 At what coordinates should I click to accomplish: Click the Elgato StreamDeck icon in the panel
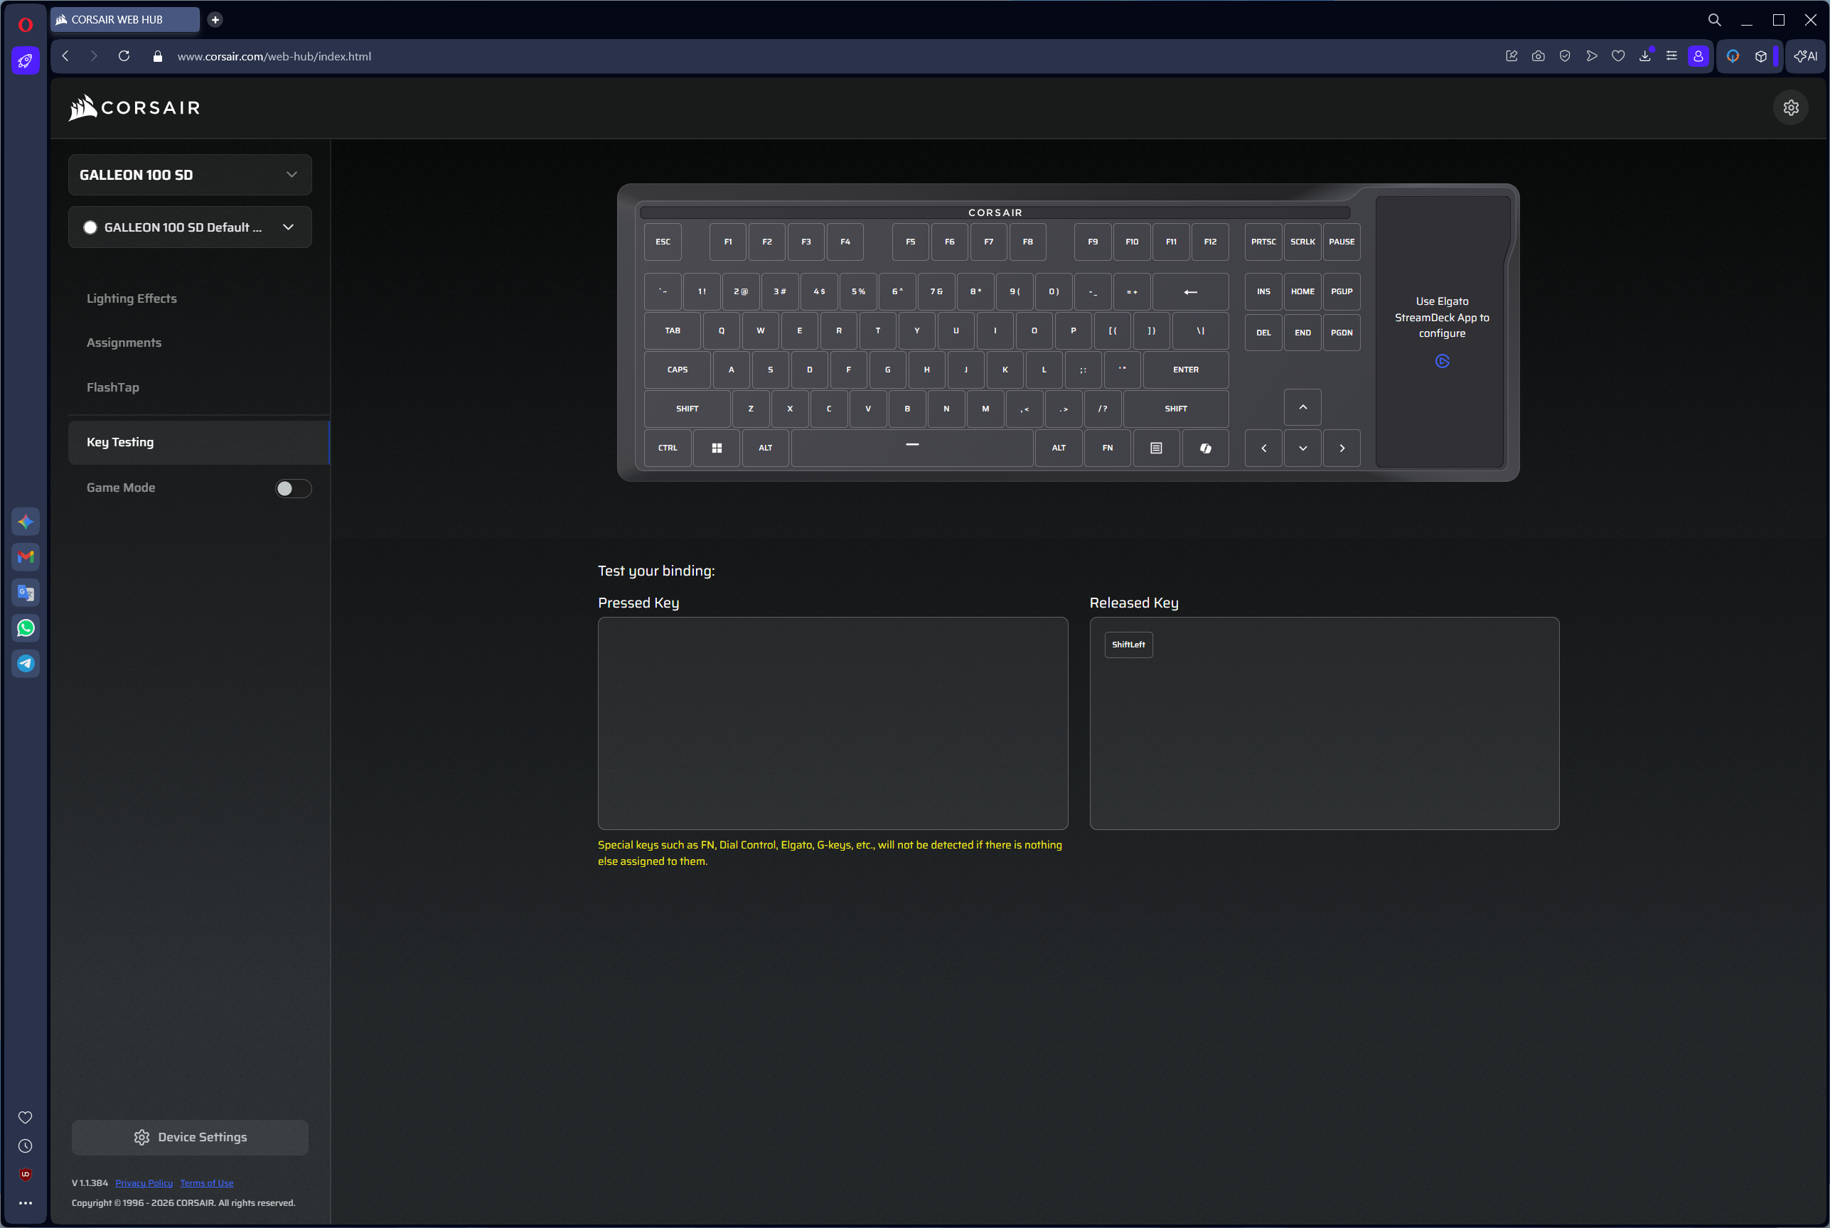point(1443,361)
